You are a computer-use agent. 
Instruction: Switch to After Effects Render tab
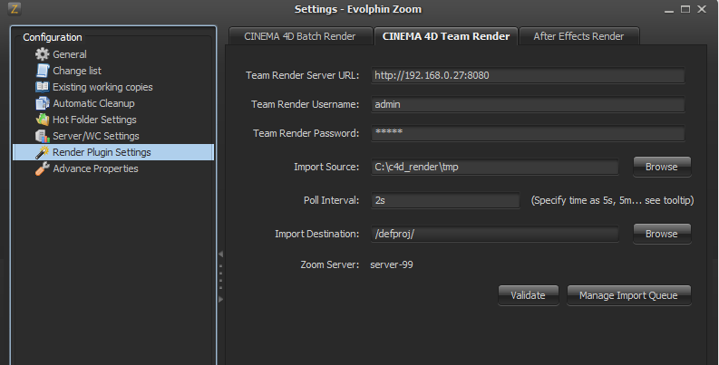point(578,36)
